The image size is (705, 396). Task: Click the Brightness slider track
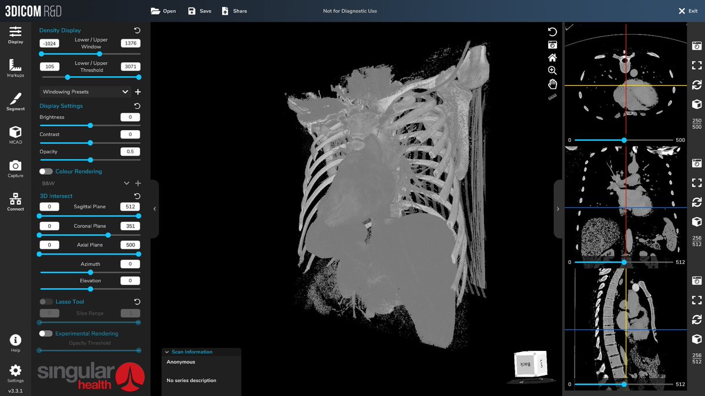90,126
